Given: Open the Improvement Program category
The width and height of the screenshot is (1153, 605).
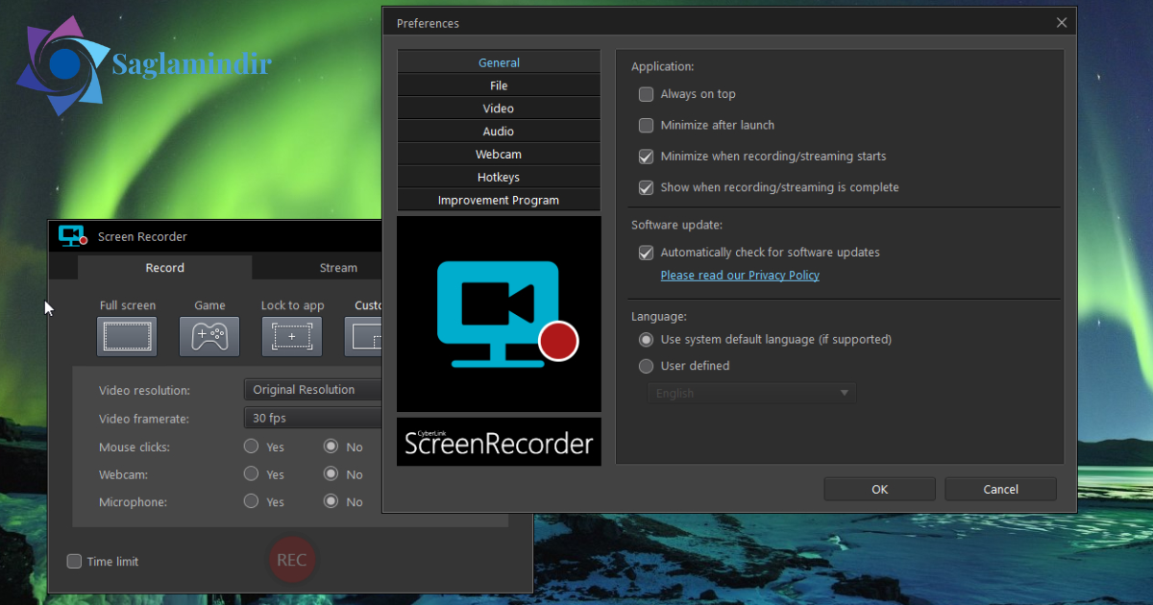Looking at the screenshot, I should [x=499, y=201].
